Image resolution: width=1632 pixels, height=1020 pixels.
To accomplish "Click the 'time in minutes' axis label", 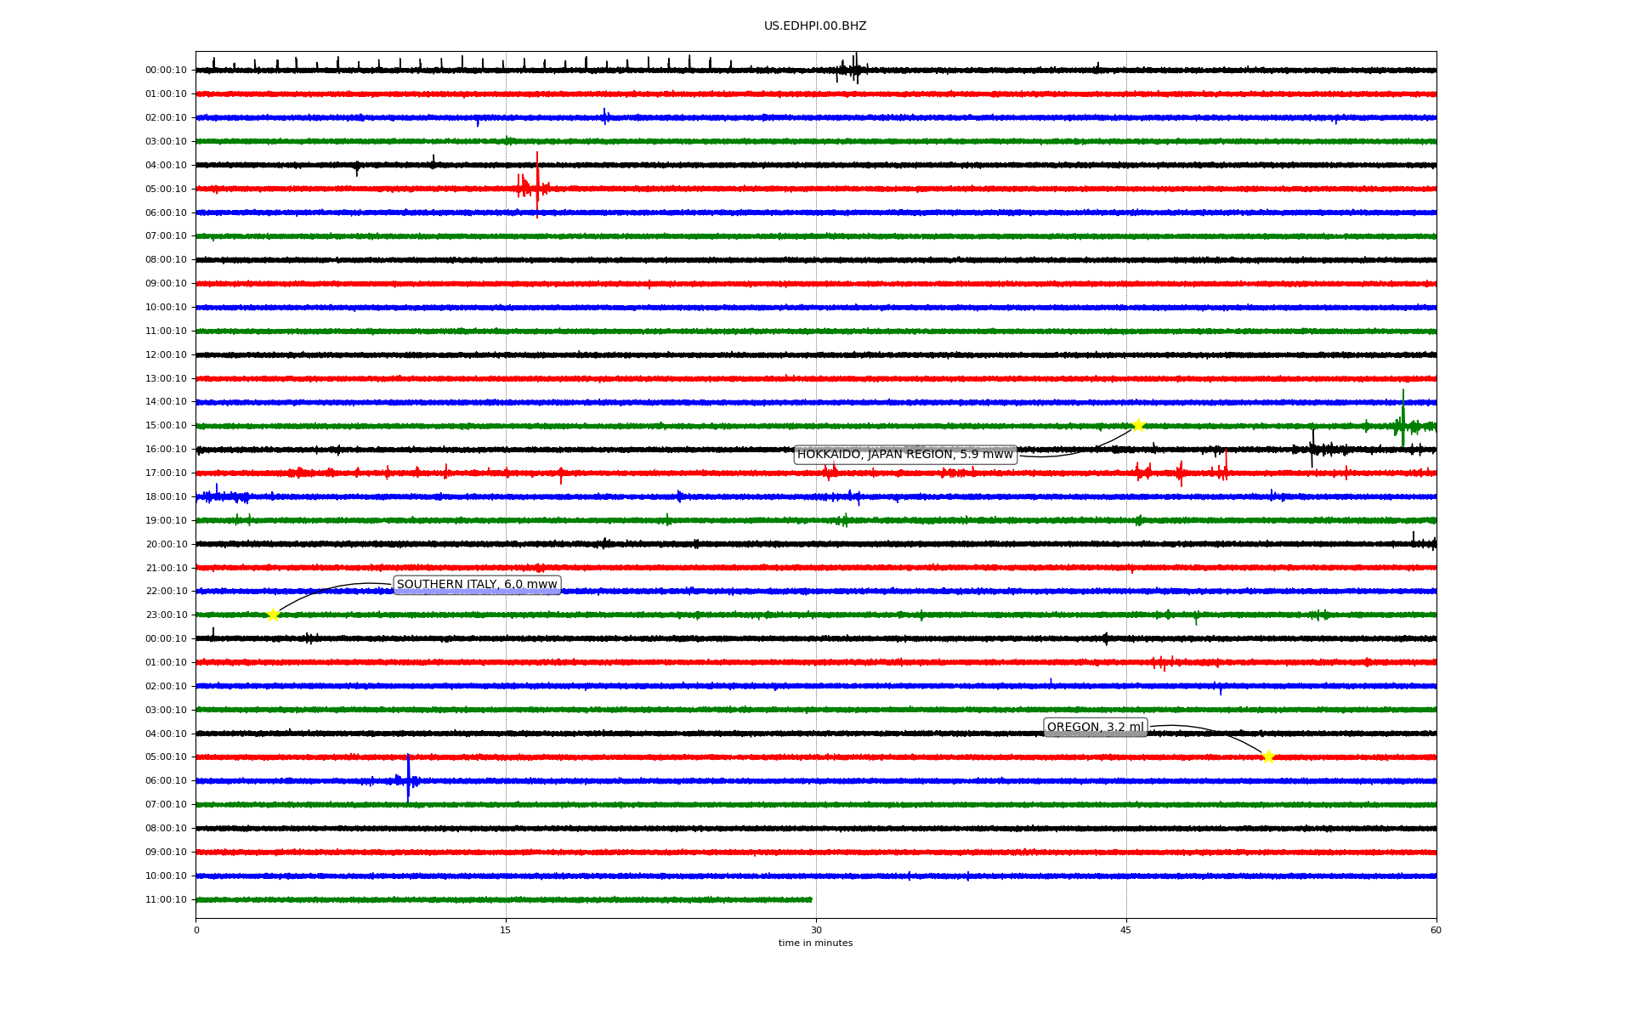I will [815, 943].
